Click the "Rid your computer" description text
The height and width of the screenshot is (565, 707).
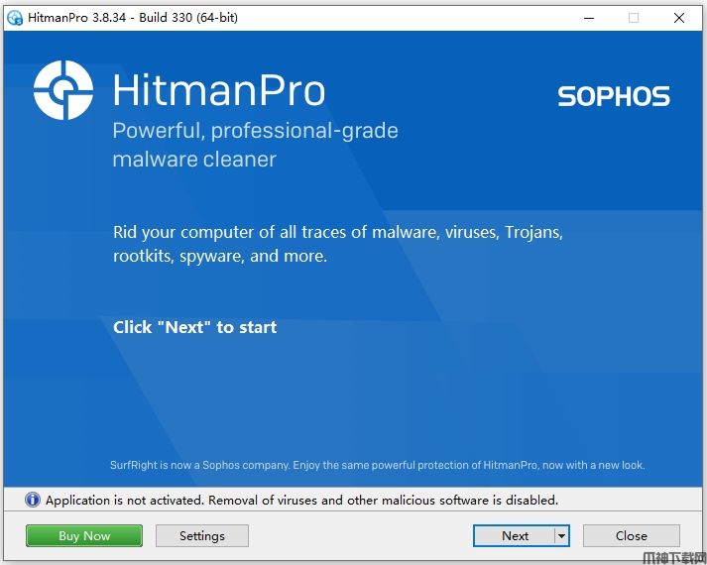[x=337, y=244]
